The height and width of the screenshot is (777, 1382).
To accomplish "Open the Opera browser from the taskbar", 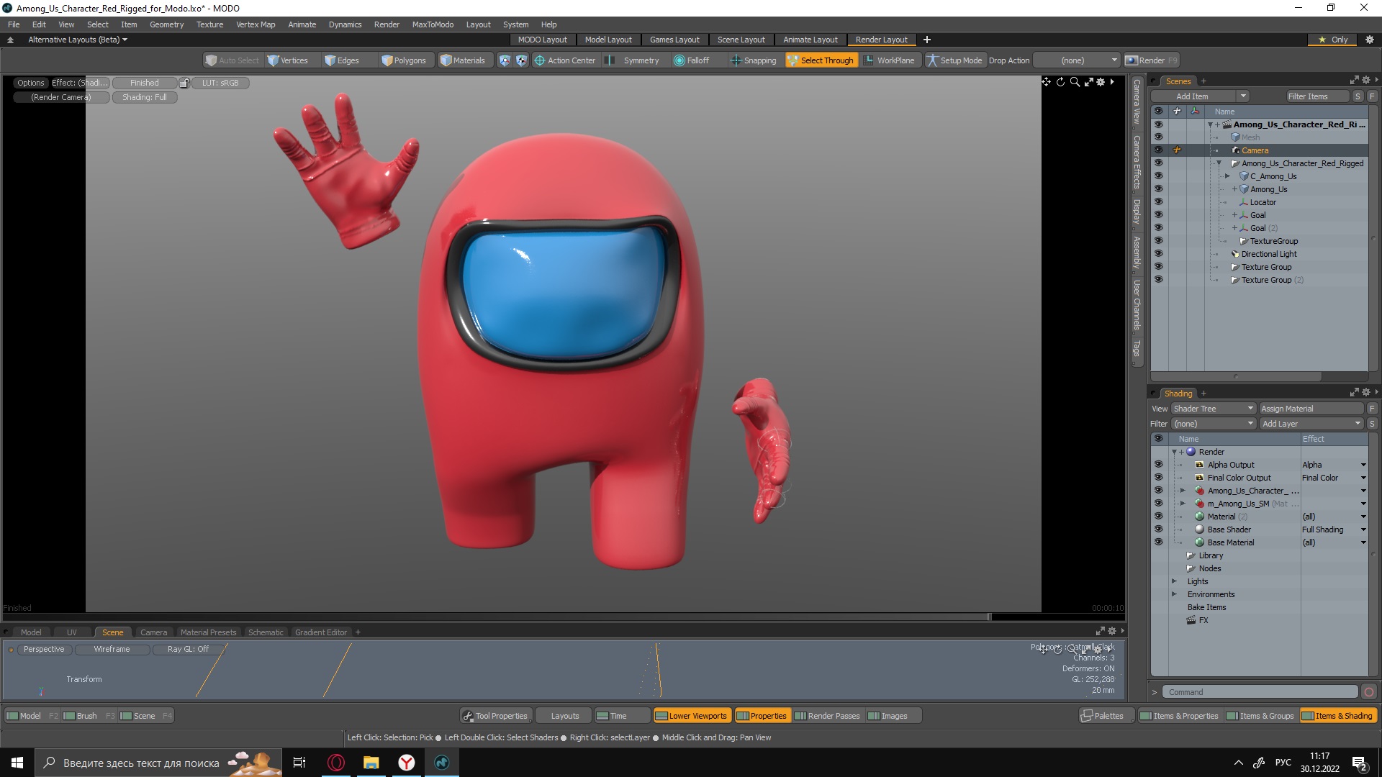I will [x=336, y=763].
